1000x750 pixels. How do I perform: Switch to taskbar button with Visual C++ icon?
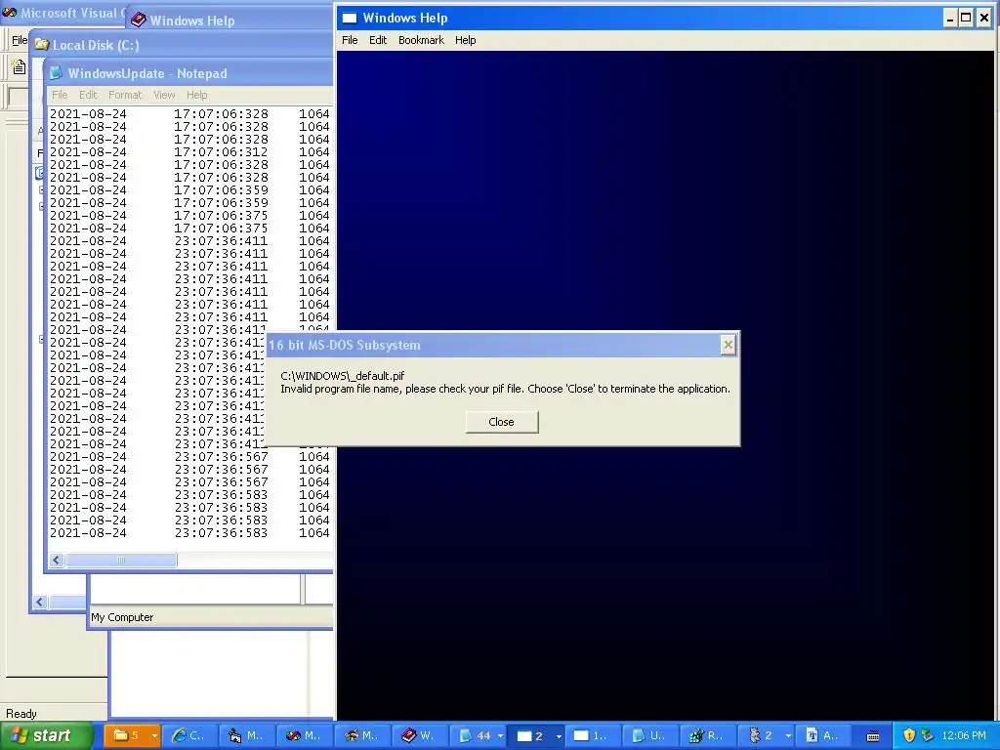coord(304,735)
